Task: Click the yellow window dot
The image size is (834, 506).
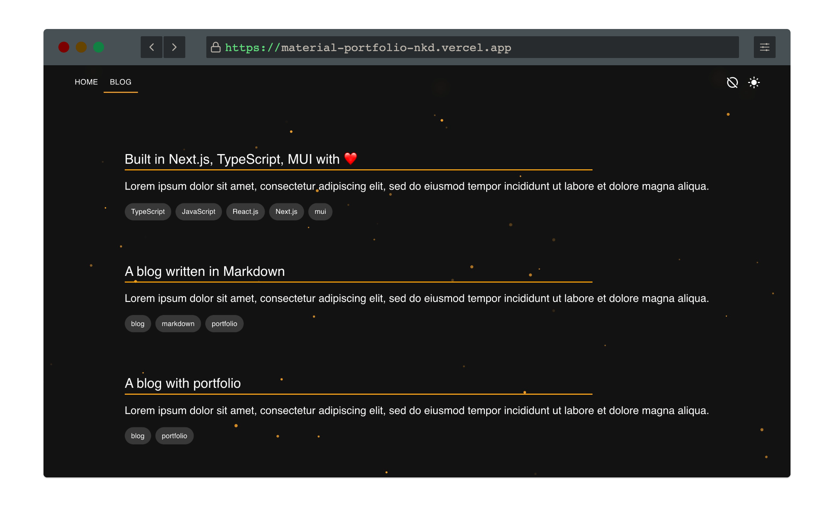Action: click(x=81, y=47)
